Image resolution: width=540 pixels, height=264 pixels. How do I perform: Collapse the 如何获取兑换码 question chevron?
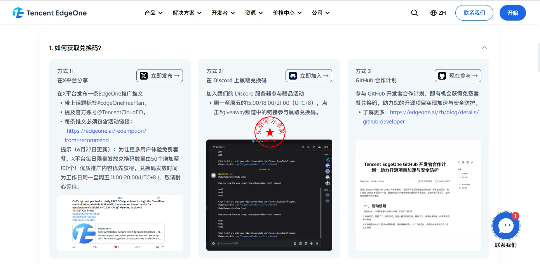[x=484, y=48]
